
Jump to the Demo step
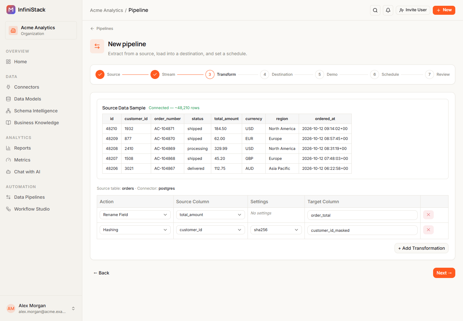click(326, 74)
